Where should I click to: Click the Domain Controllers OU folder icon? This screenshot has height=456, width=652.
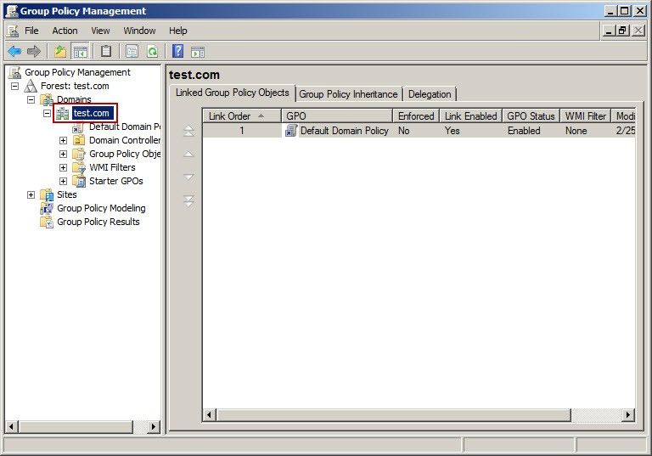click(x=79, y=140)
